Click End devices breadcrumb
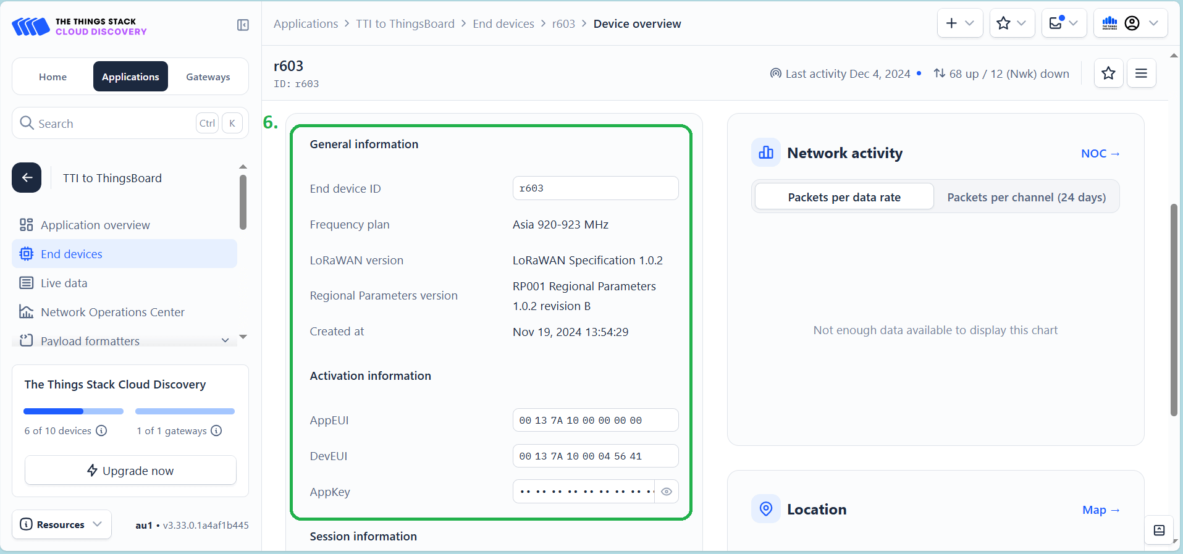Viewport: 1183px width, 554px height. pyautogui.click(x=503, y=23)
